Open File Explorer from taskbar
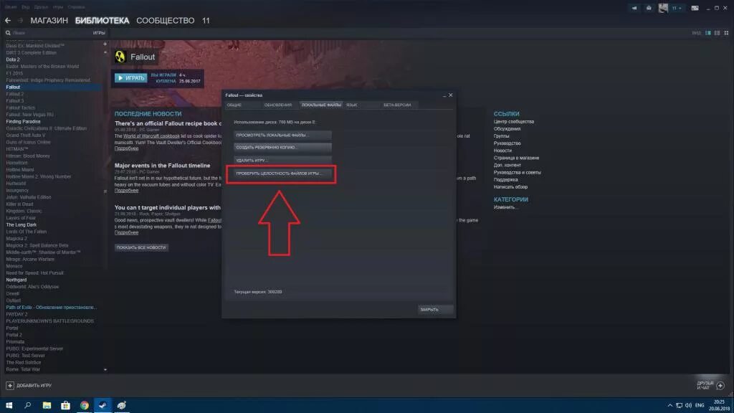734x413 pixels. (47, 405)
